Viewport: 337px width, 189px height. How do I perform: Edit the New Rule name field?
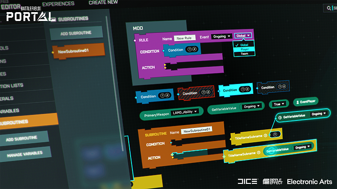[x=184, y=38]
